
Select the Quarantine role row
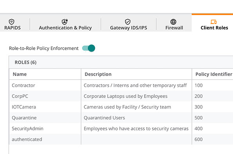pyautogui.click(x=121, y=118)
